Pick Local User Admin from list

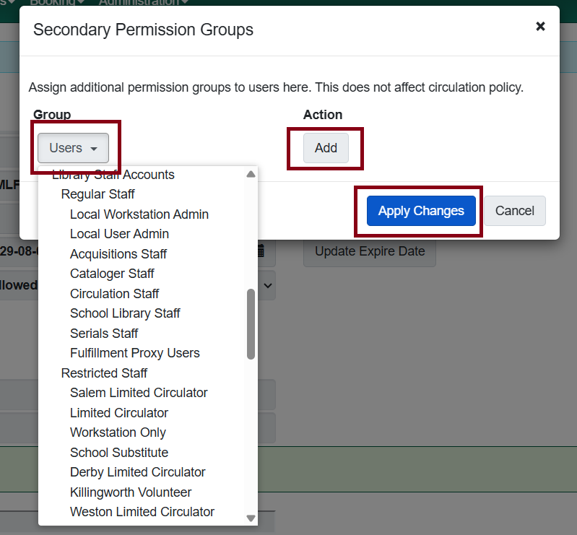(119, 234)
